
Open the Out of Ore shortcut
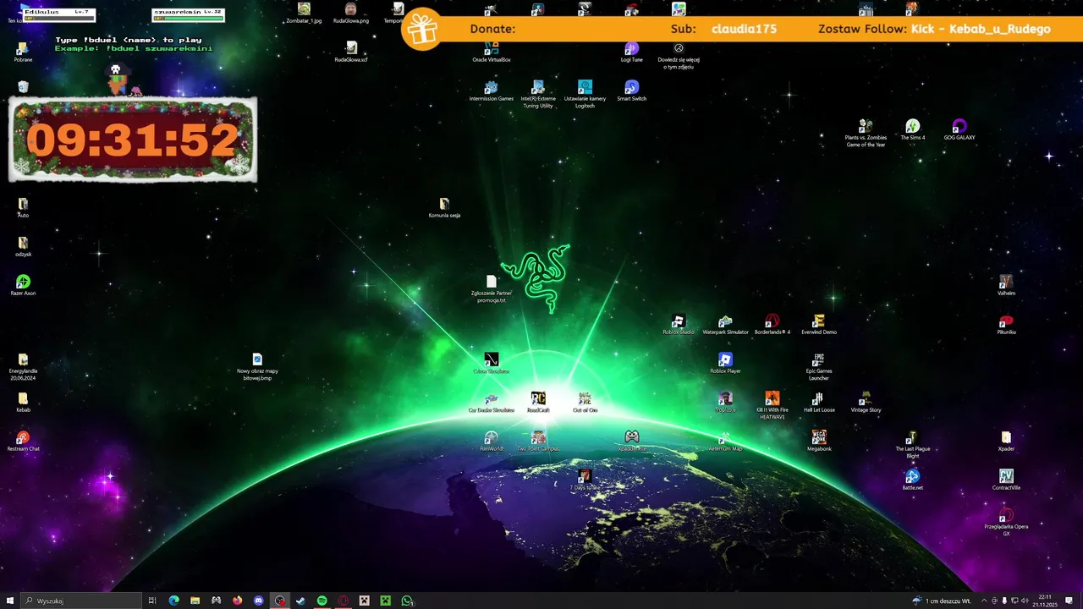(585, 402)
